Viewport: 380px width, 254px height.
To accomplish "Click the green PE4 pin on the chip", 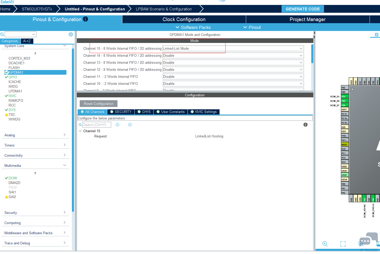I will click(345, 96).
